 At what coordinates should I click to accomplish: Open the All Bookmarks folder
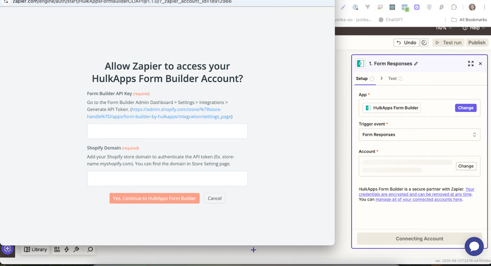[x=469, y=20]
